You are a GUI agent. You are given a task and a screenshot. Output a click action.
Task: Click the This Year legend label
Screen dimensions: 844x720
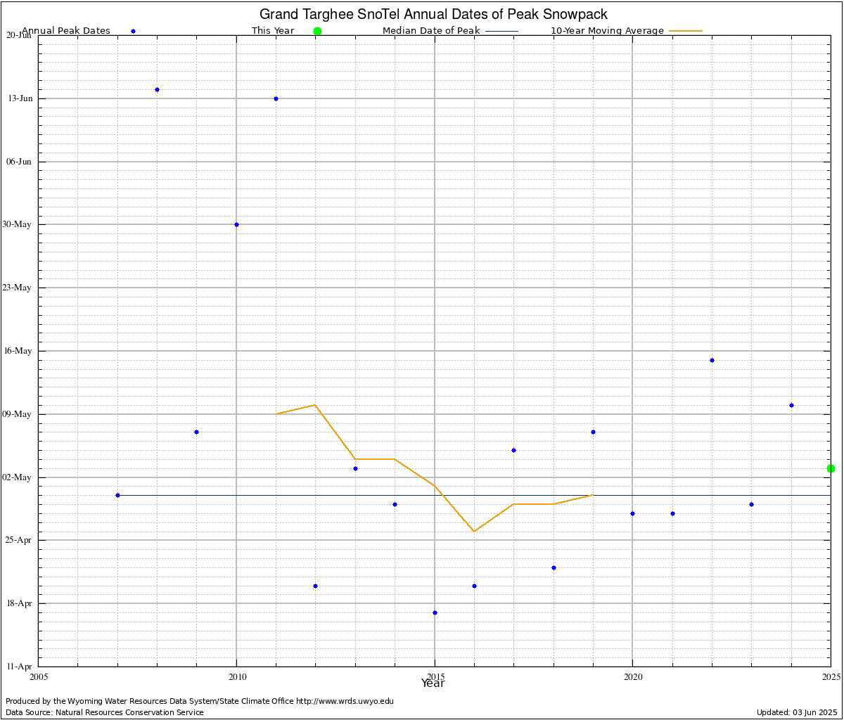[273, 31]
